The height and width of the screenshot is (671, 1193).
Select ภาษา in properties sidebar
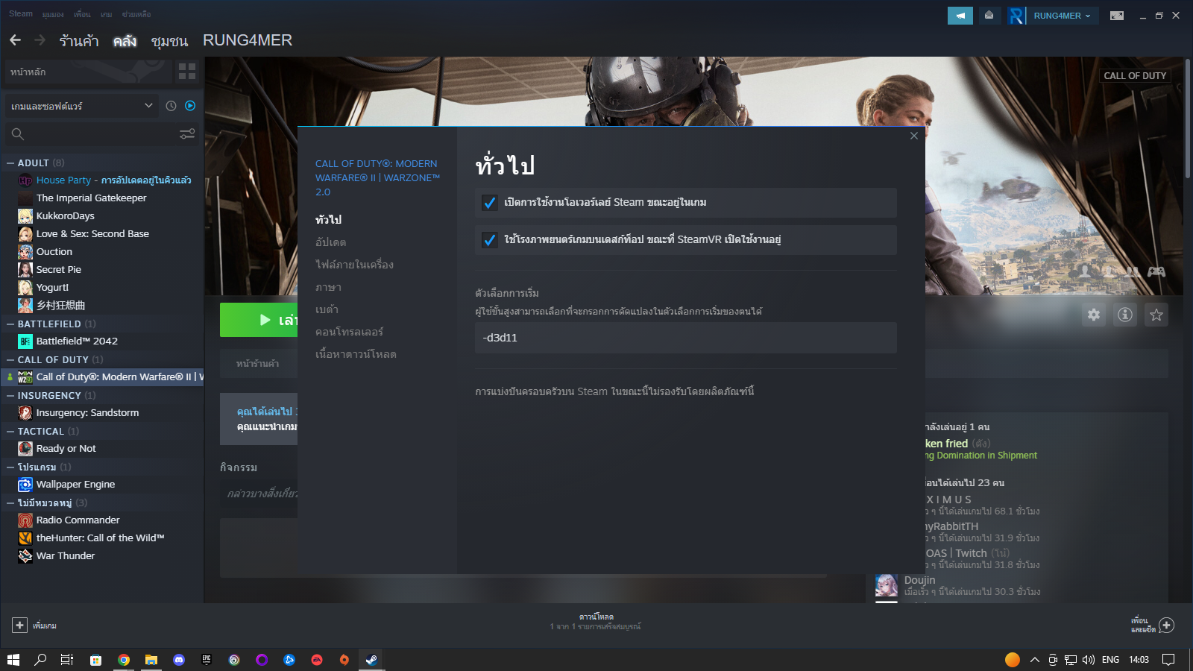pos(328,287)
